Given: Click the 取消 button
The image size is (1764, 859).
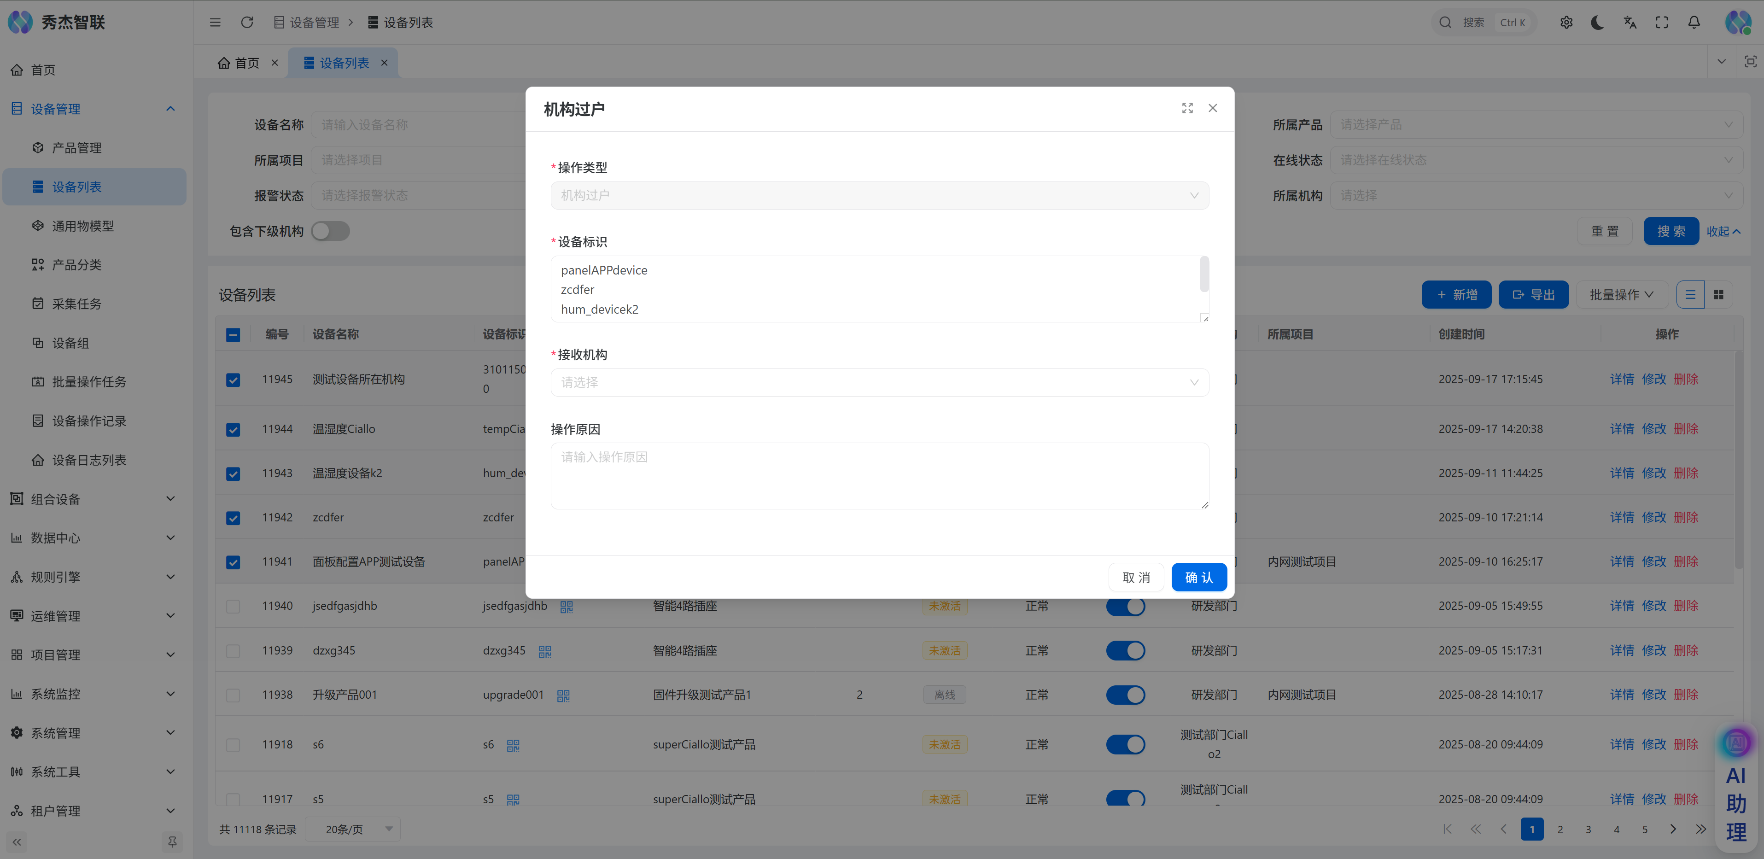Looking at the screenshot, I should click(x=1136, y=578).
